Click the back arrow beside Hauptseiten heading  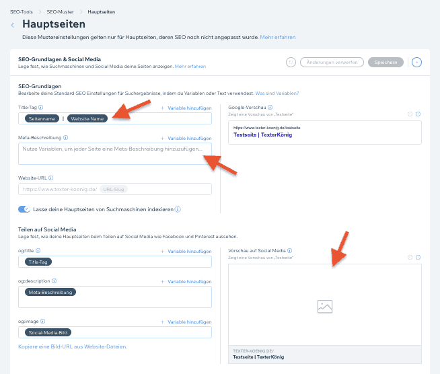pos(12,26)
